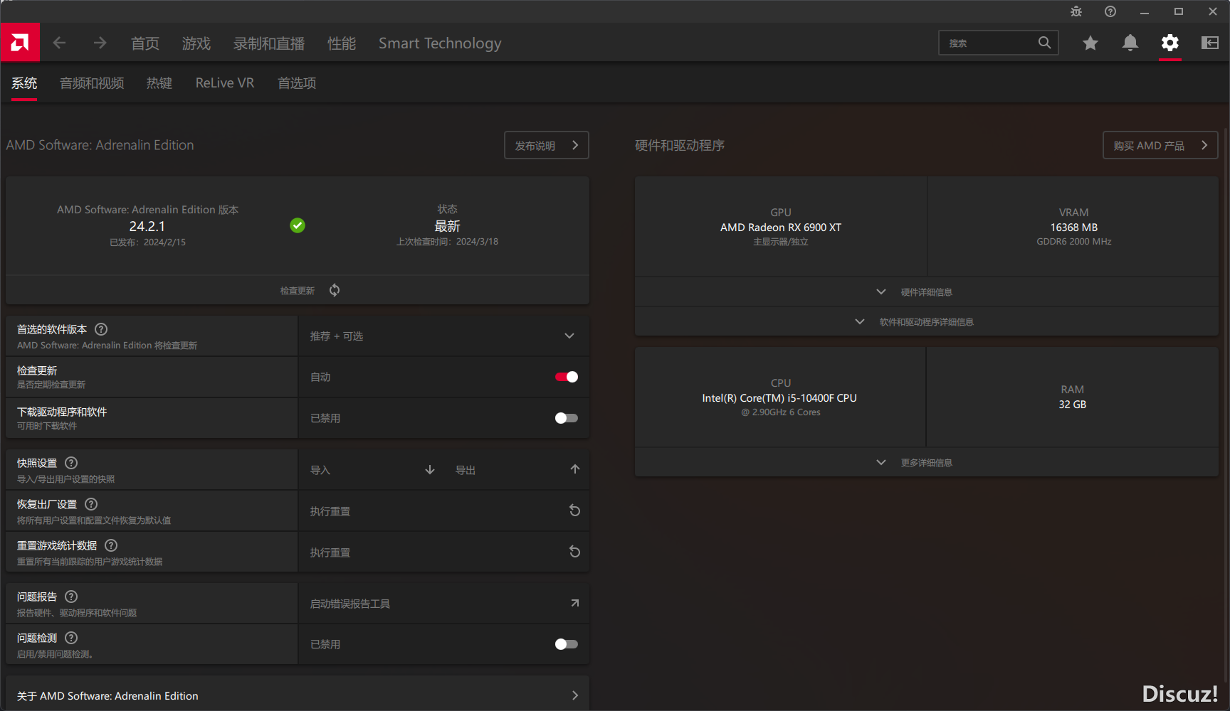Image resolution: width=1230 pixels, height=711 pixels.
Task: Go back with the left arrow
Action: pyautogui.click(x=59, y=43)
